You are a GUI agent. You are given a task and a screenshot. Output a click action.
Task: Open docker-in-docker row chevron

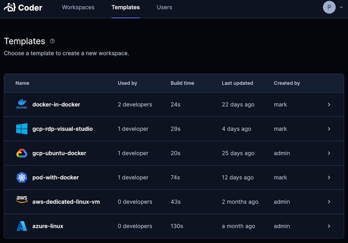tap(329, 104)
